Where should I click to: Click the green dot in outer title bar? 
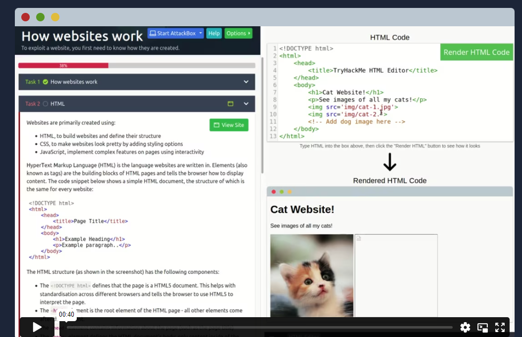click(40, 17)
